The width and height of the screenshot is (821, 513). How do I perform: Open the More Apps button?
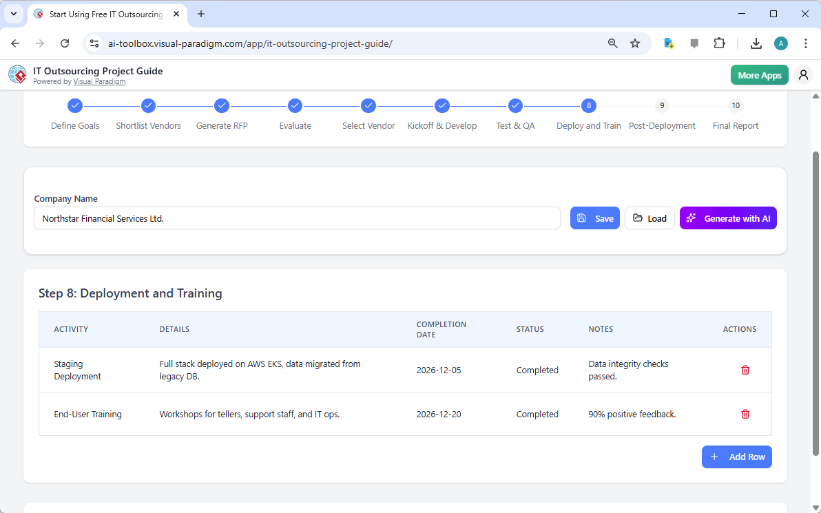[759, 74]
